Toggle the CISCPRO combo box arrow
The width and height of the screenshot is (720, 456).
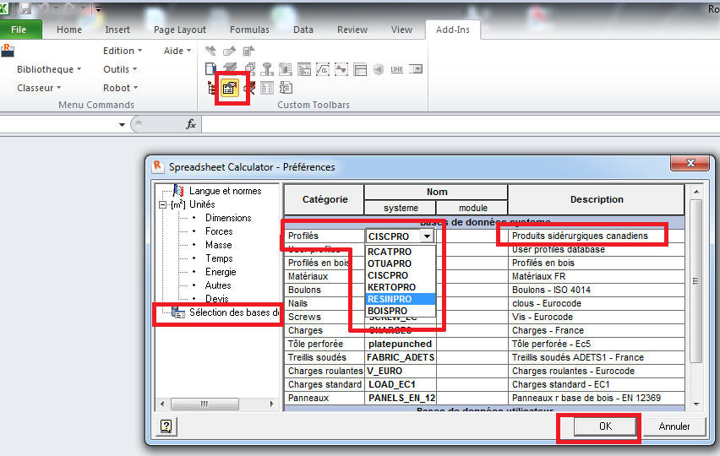(427, 236)
